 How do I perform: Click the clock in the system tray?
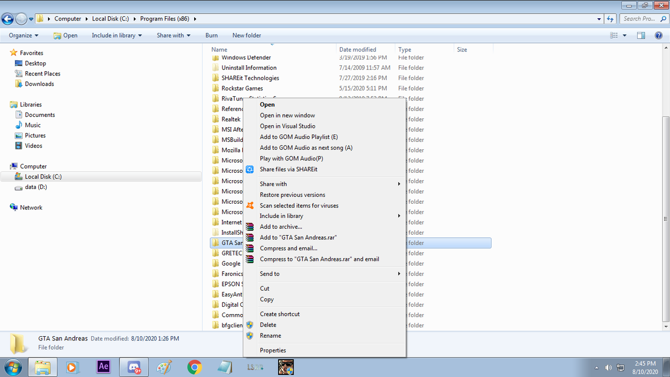point(644,367)
